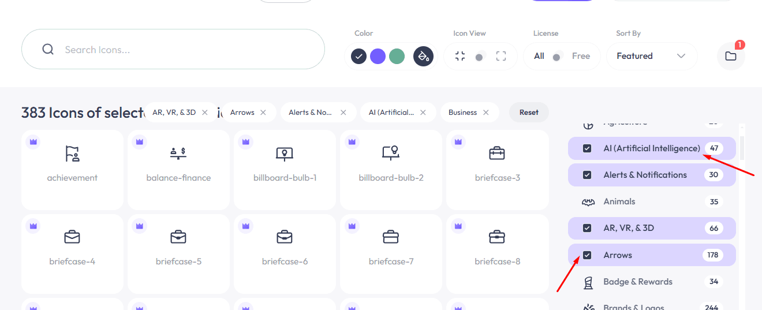This screenshot has width=762, height=310.
Task: Select the Badge & Rewards category icon
Action: (x=588, y=282)
